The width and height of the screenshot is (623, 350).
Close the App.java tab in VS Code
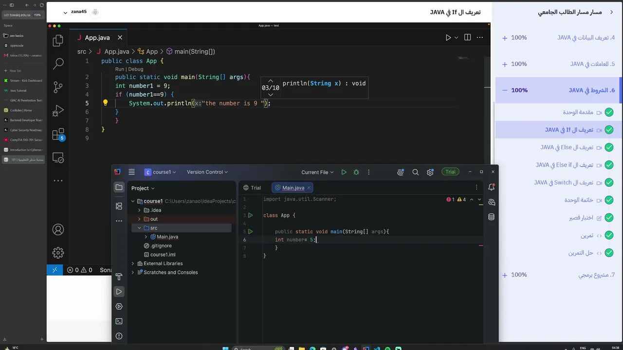120,37
